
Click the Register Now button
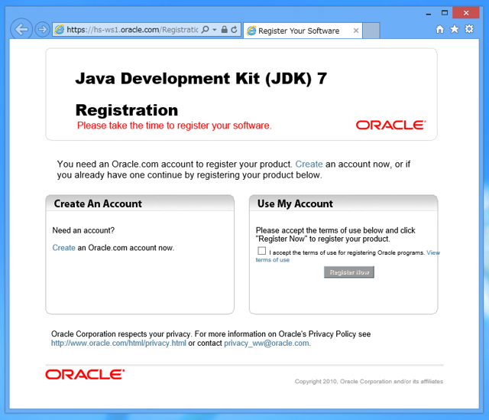(x=349, y=272)
